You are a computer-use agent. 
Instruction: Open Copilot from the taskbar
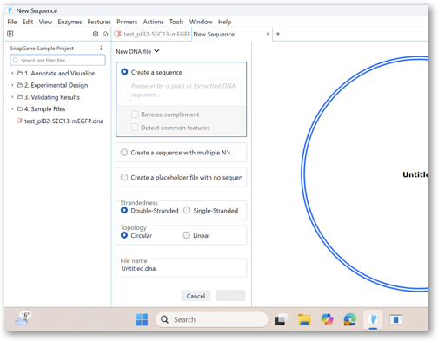click(327, 319)
